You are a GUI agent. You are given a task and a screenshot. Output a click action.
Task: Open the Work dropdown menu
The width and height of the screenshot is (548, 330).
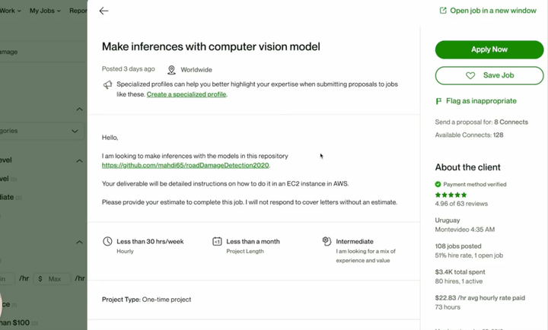[x=11, y=11]
